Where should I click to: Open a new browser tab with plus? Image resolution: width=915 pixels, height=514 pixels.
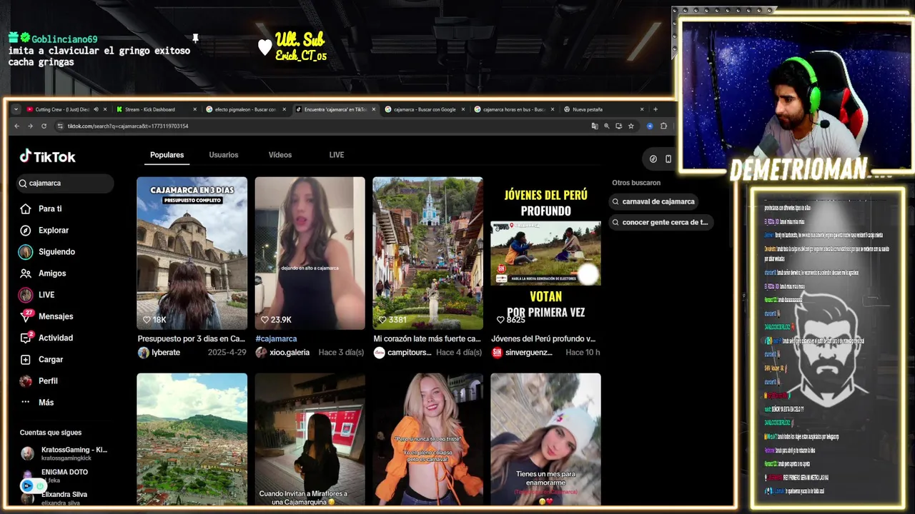pyautogui.click(x=655, y=109)
